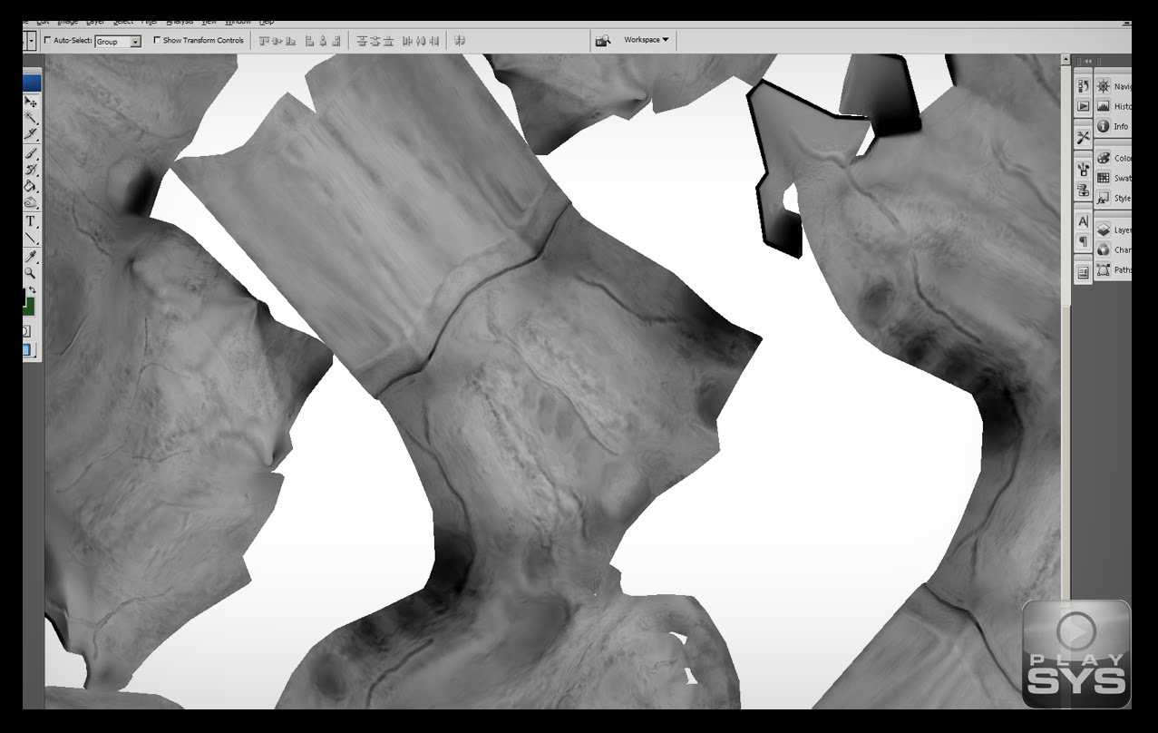Image resolution: width=1158 pixels, height=733 pixels.
Task: Select the Zoom tool
Action: click(x=32, y=273)
